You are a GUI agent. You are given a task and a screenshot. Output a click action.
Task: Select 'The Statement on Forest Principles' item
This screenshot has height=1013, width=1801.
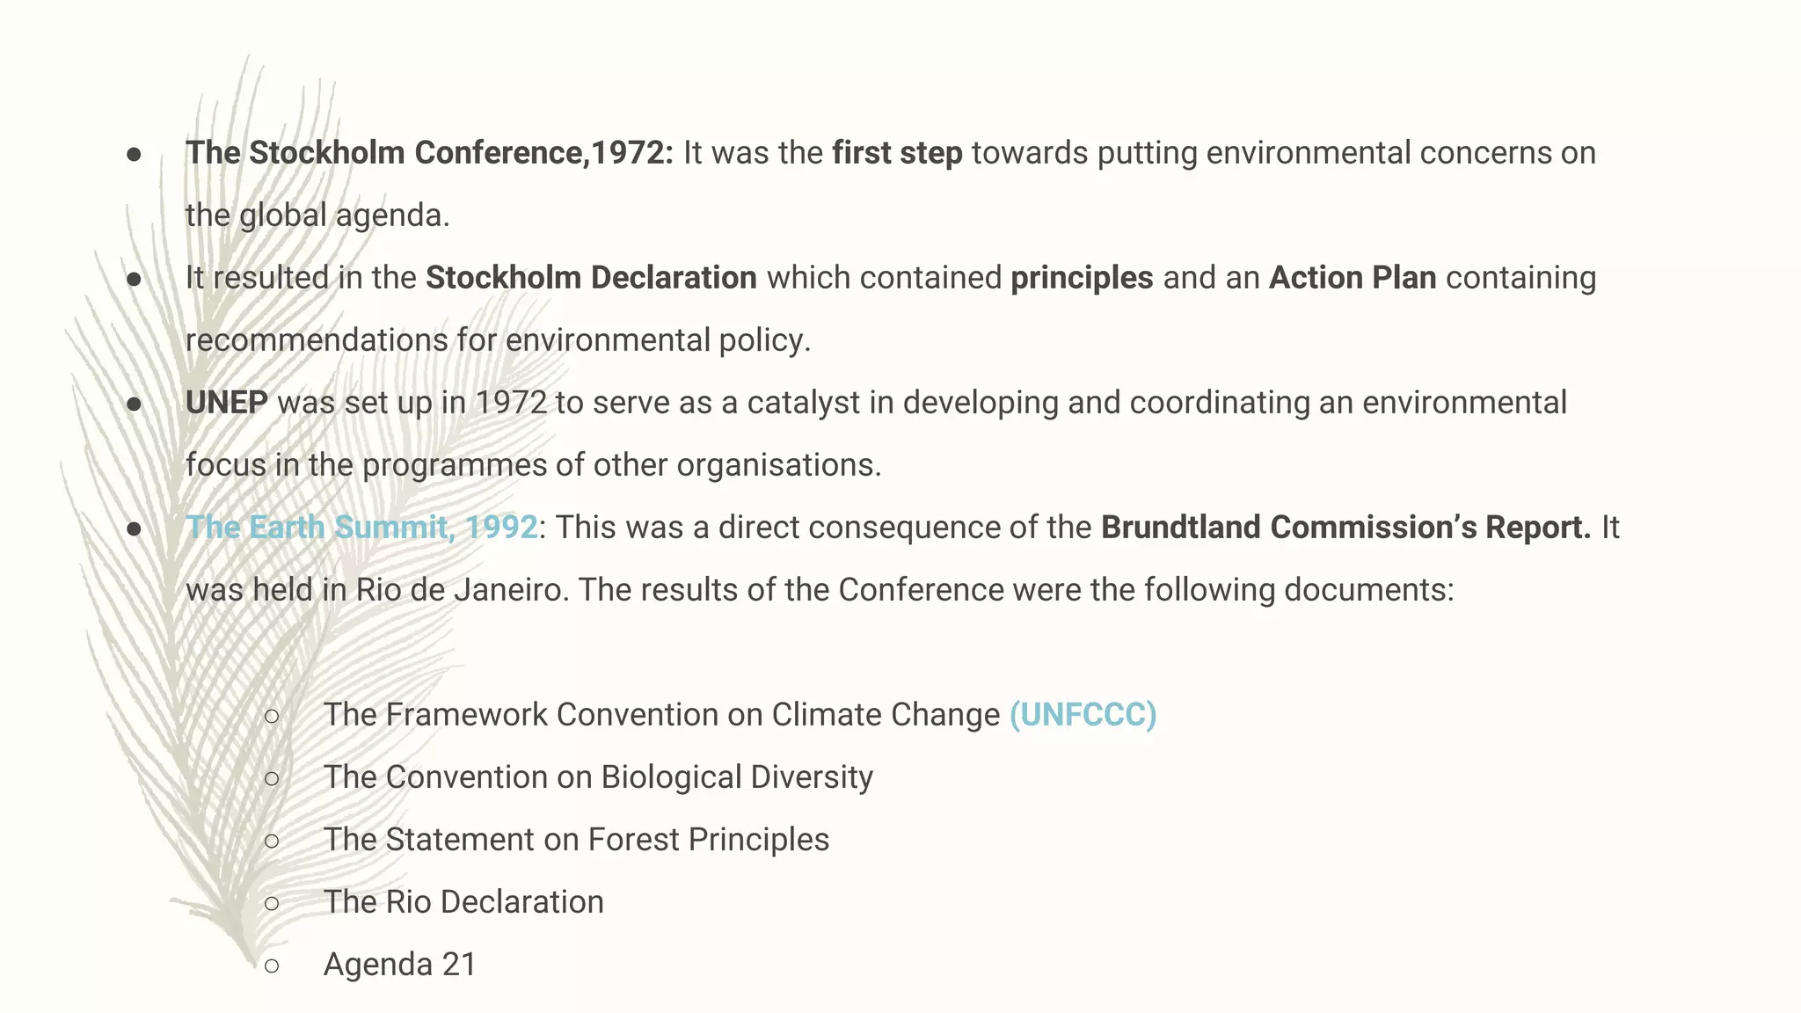point(576,840)
